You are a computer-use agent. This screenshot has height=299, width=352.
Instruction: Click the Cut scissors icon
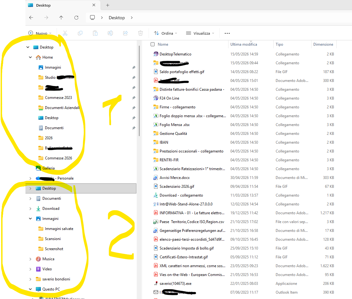[x=65, y=33]
